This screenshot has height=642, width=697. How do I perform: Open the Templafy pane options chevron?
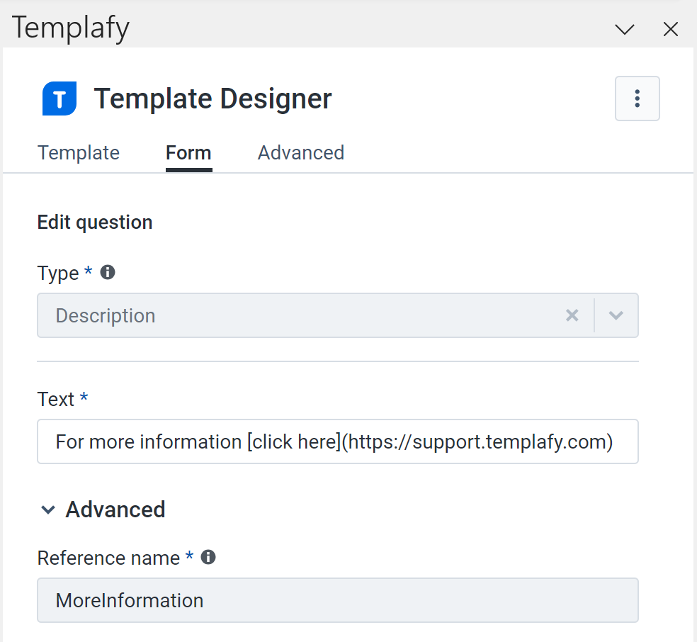625,29
